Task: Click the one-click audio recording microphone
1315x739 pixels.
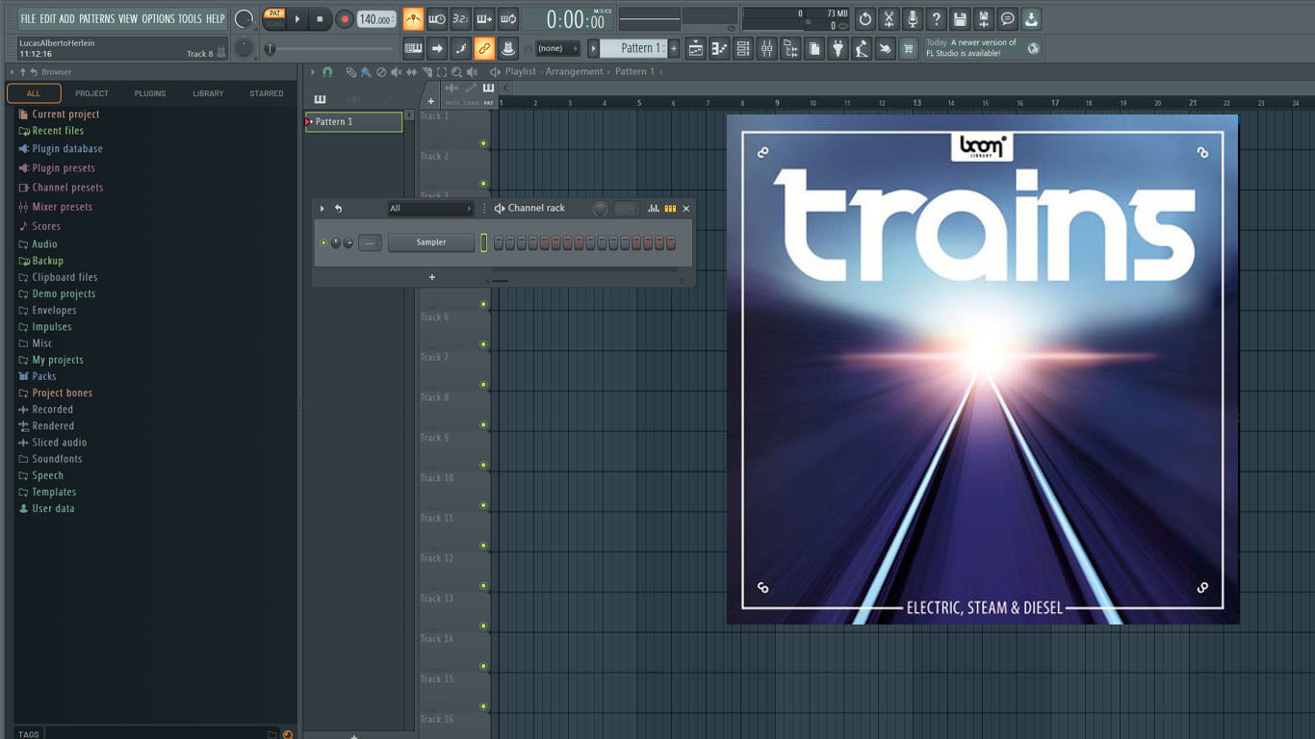Action: (x=912, y=19)
